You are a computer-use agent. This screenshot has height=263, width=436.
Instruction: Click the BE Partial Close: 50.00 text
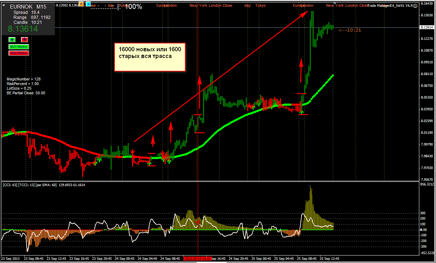coord(26,93)
